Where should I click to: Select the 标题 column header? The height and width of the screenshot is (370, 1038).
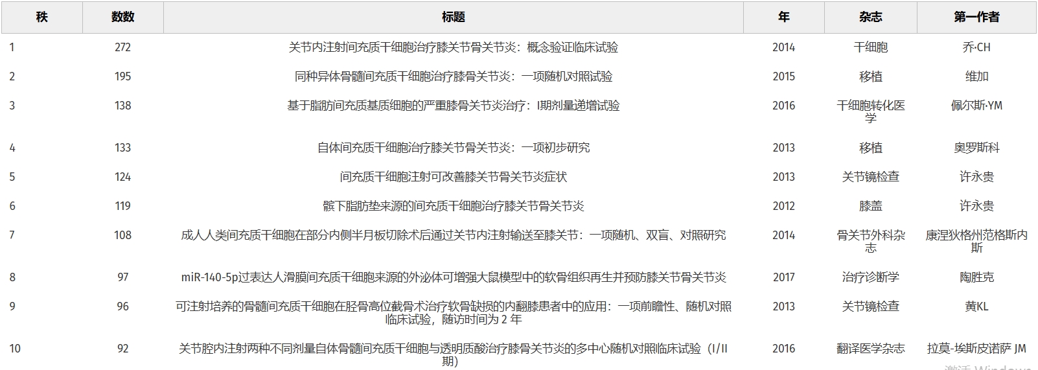[453, 17]
